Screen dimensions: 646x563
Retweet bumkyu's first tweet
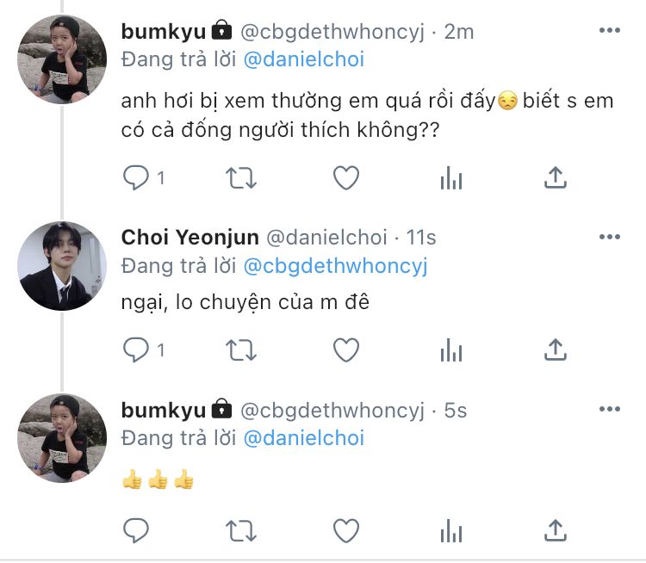[240, 178]
